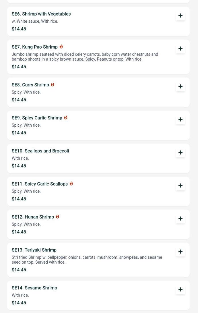Open SE13. Teriyaki Shrimp item title

[34, 250]
